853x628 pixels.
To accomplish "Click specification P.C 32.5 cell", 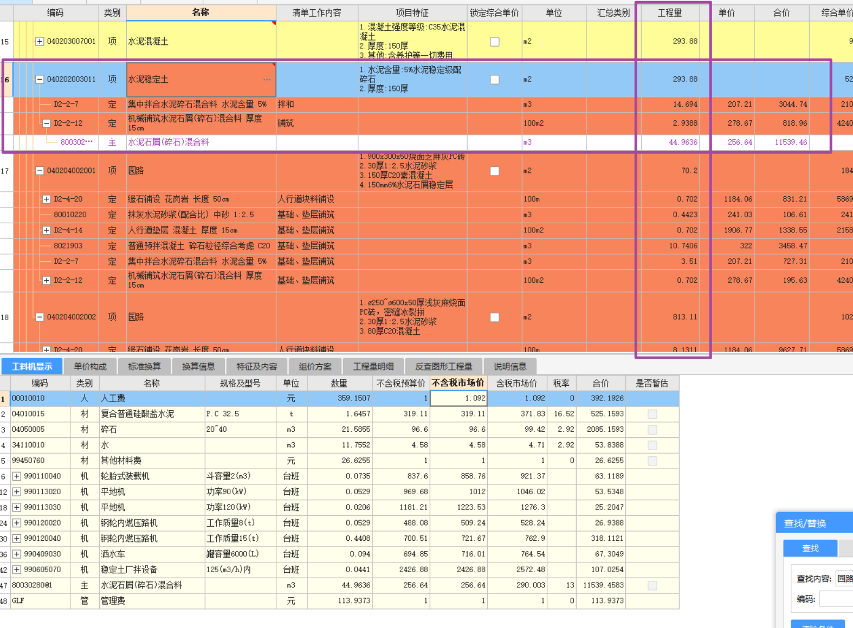I will pyautogui.click(x=241, y=414).
